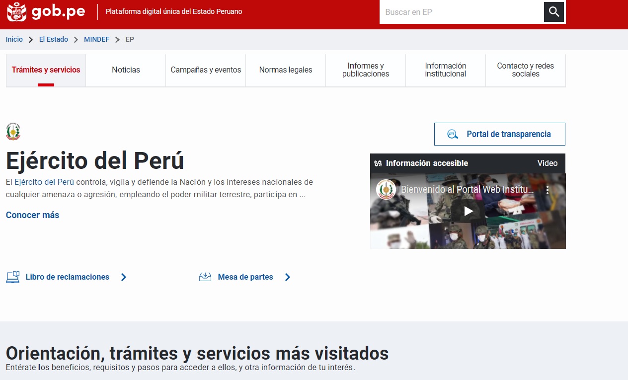Click the Conocer más link

tap(32, 215)
